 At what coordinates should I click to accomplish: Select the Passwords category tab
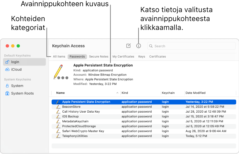pos(77,57)
